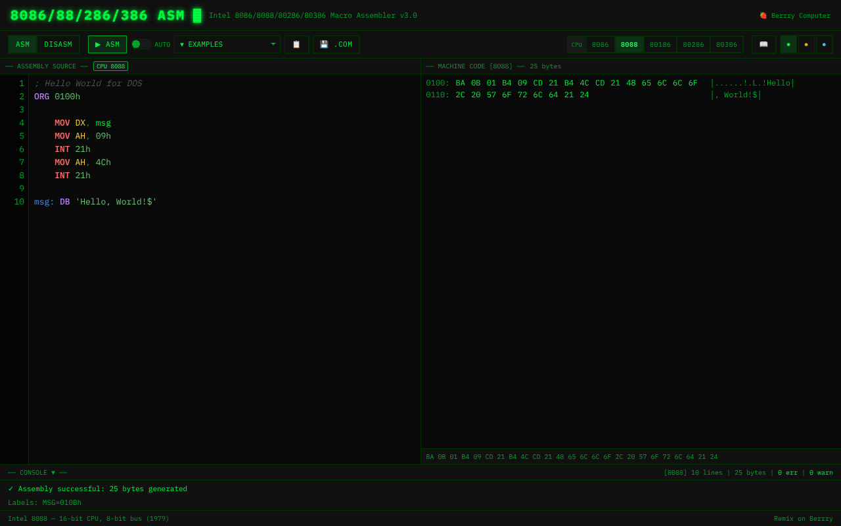Switch to the DISASM mode tab
The height and width of the screenshot is (526, 841).
[x=58, y=45]
